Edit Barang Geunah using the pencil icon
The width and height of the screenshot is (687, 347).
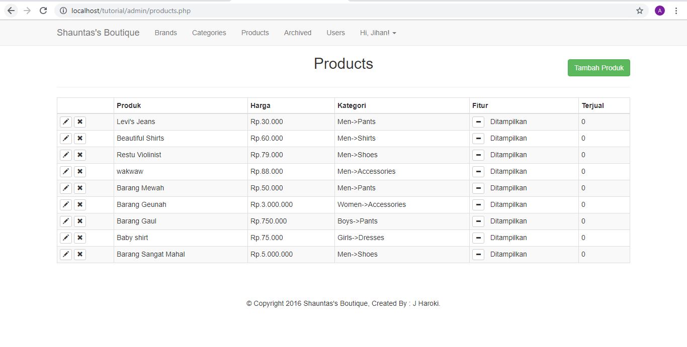pyautogui.click(x=66, y=204)
